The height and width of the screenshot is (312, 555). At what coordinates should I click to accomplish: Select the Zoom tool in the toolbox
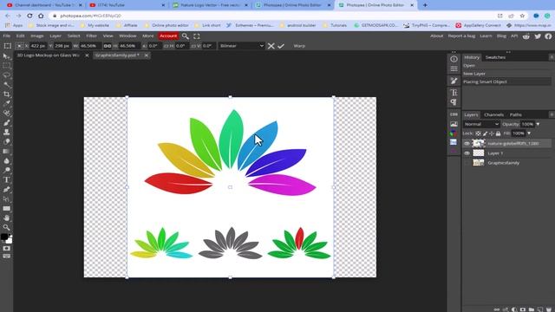pyautogui.click(x=6, y=227)
